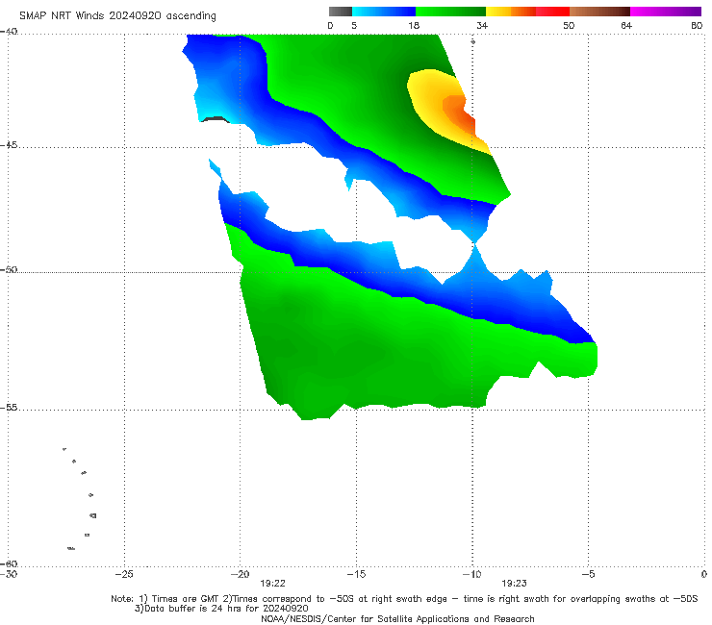Click the small dark gray patch near -44 latitude
This screenshot has height=625, width=712.
point(215,119)
